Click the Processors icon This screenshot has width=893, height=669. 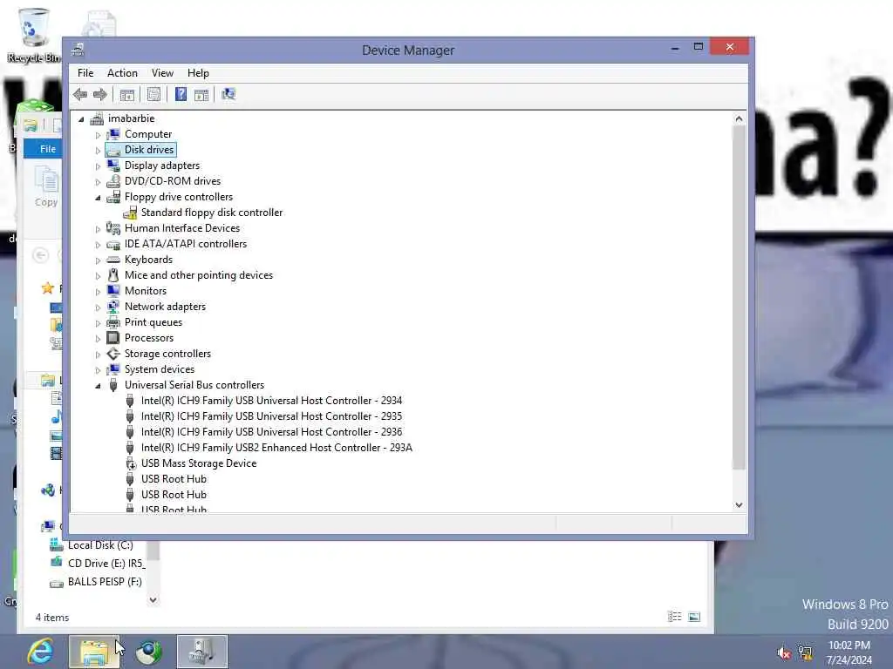coord(113,338)
